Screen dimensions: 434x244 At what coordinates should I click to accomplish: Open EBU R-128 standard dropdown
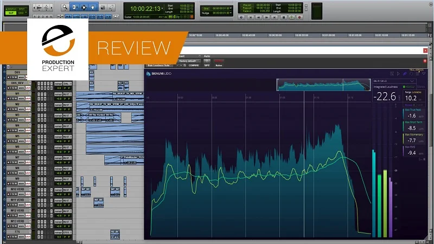click(x=394, y=81)
